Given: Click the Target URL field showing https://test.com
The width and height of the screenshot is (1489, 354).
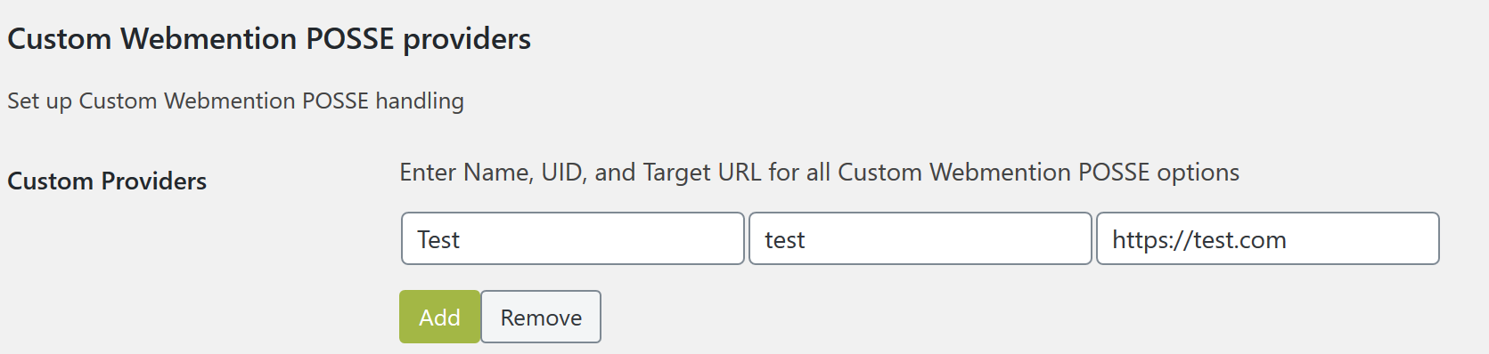Looking at the screenshot, I should tap(1268, 238).
